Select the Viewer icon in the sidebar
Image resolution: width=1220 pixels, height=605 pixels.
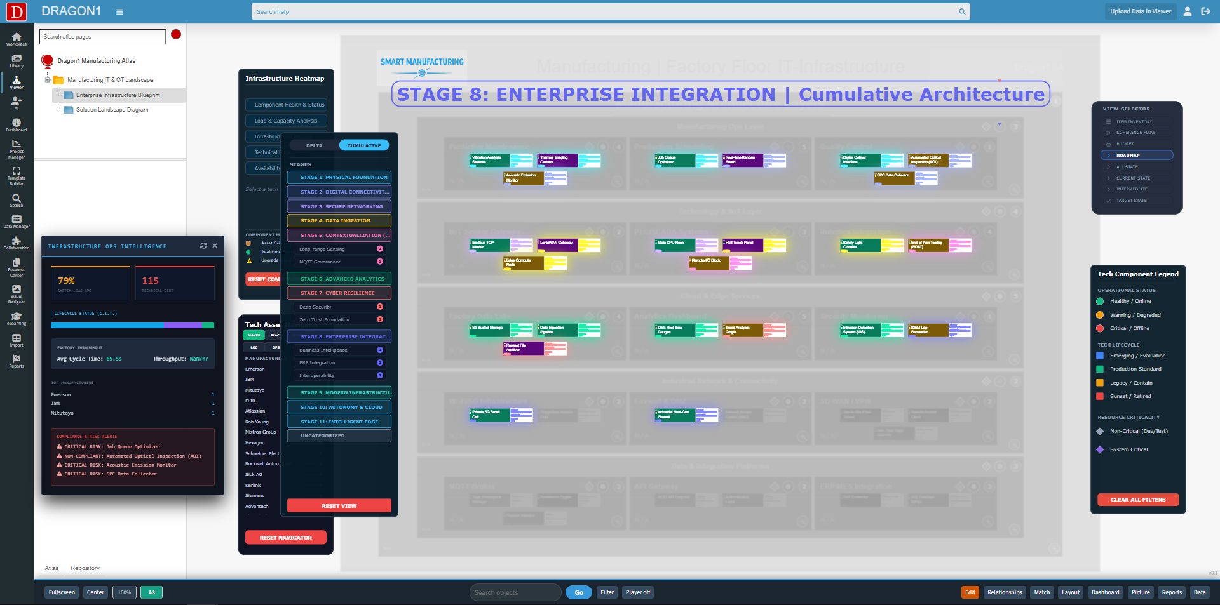tap(16, 83)
